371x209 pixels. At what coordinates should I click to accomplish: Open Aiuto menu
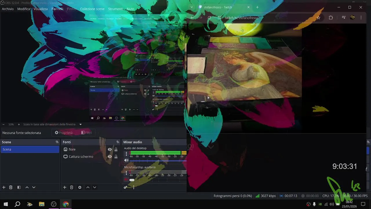130,9
